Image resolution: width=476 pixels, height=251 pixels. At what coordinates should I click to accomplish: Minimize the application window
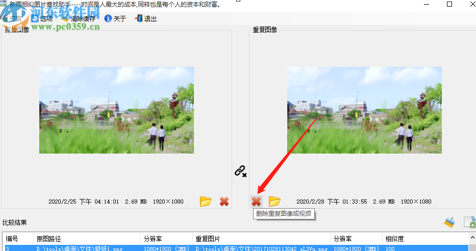point(427,4)
